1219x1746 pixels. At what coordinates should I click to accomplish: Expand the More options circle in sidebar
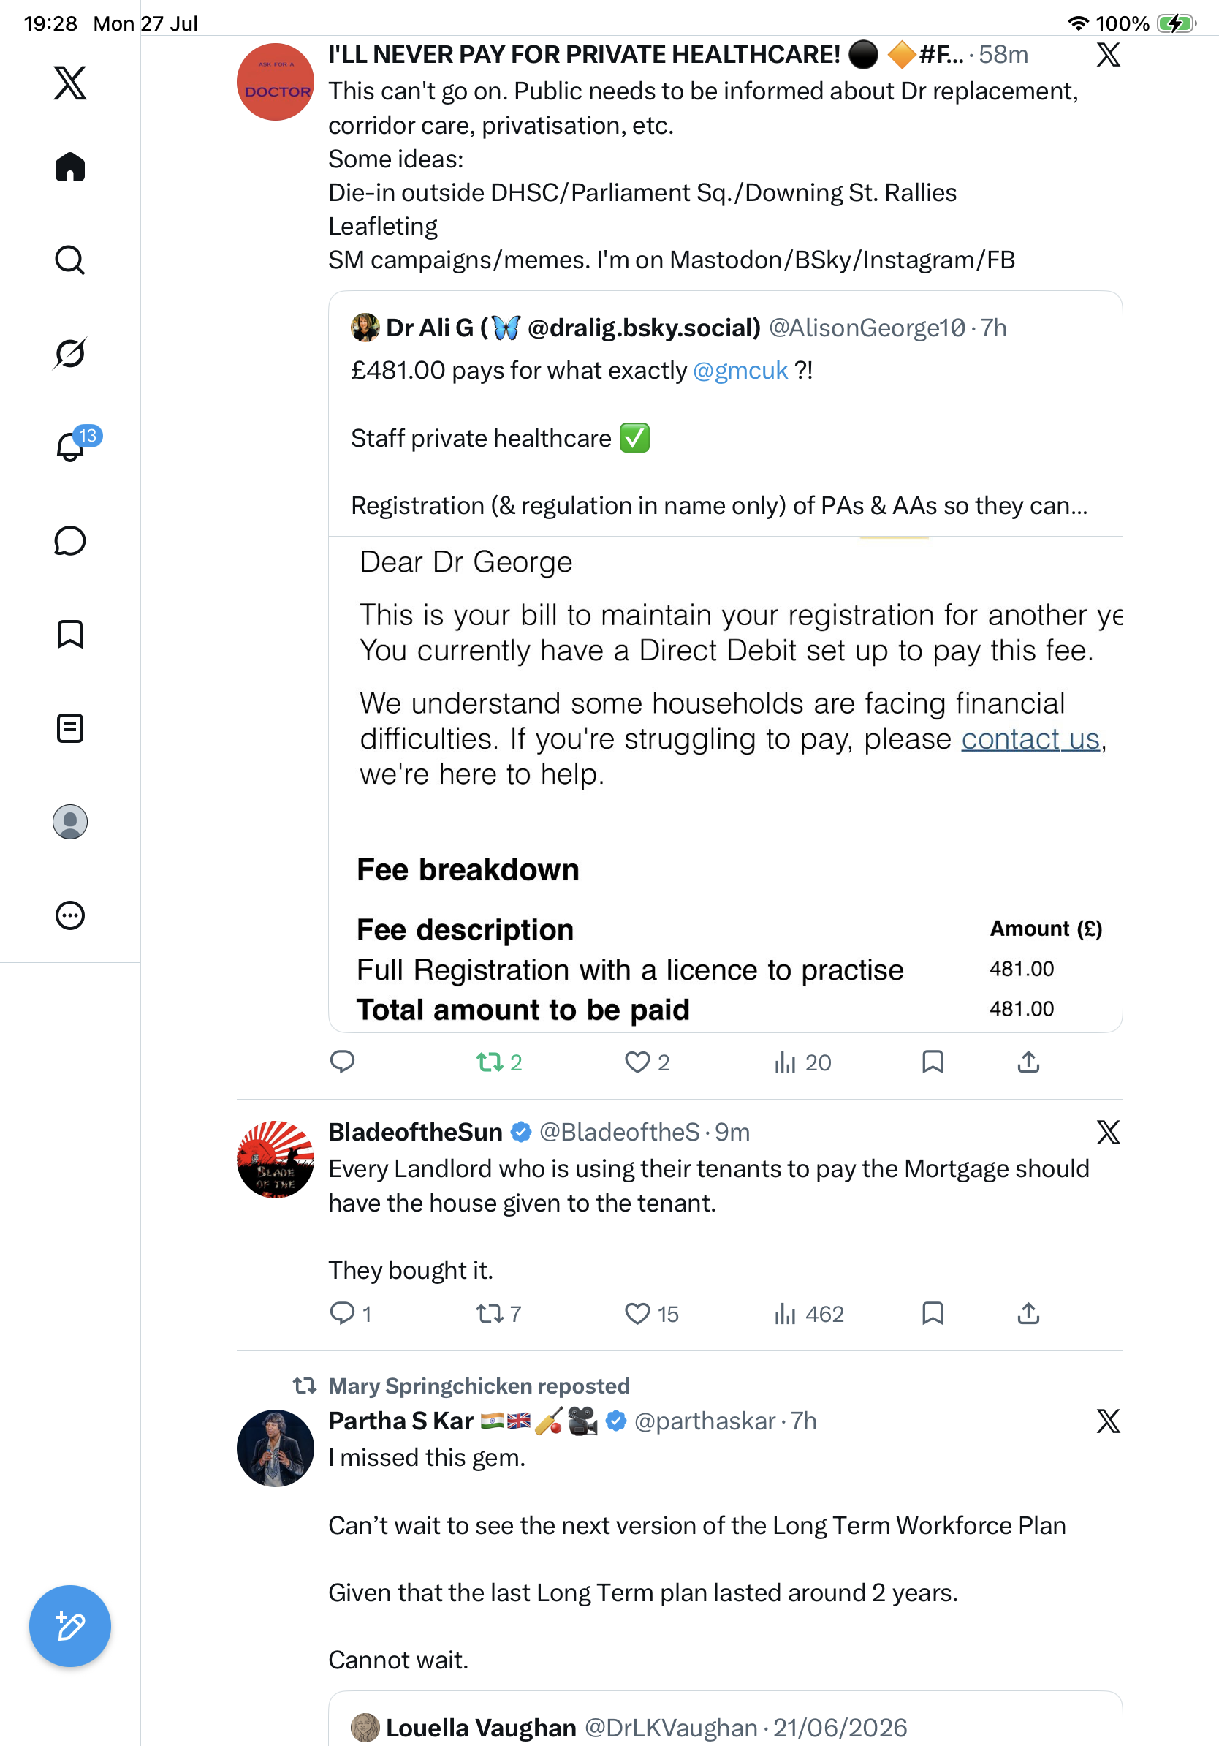point(70,915)
